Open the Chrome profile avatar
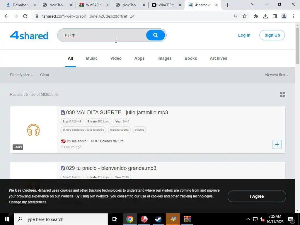The height and width of the screenshot is (225, 300). pos(284,16)
